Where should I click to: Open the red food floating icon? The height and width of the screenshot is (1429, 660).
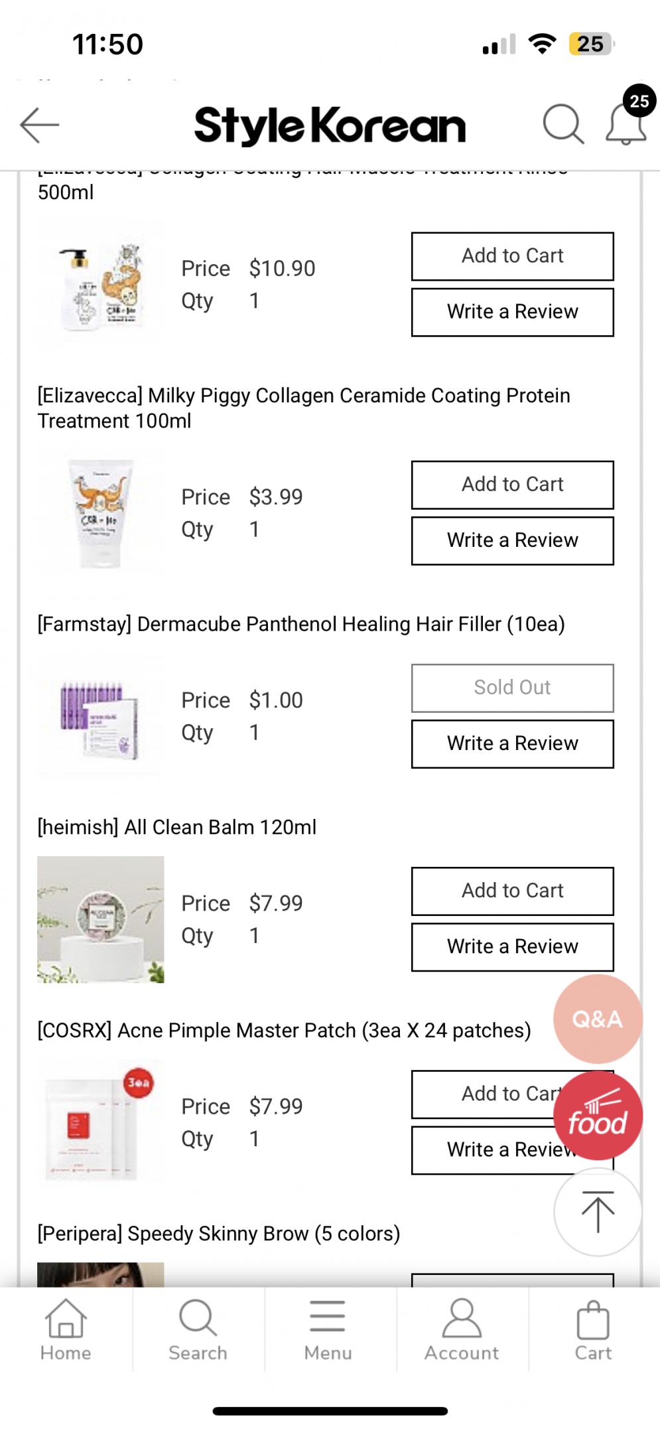point(597,1116)
